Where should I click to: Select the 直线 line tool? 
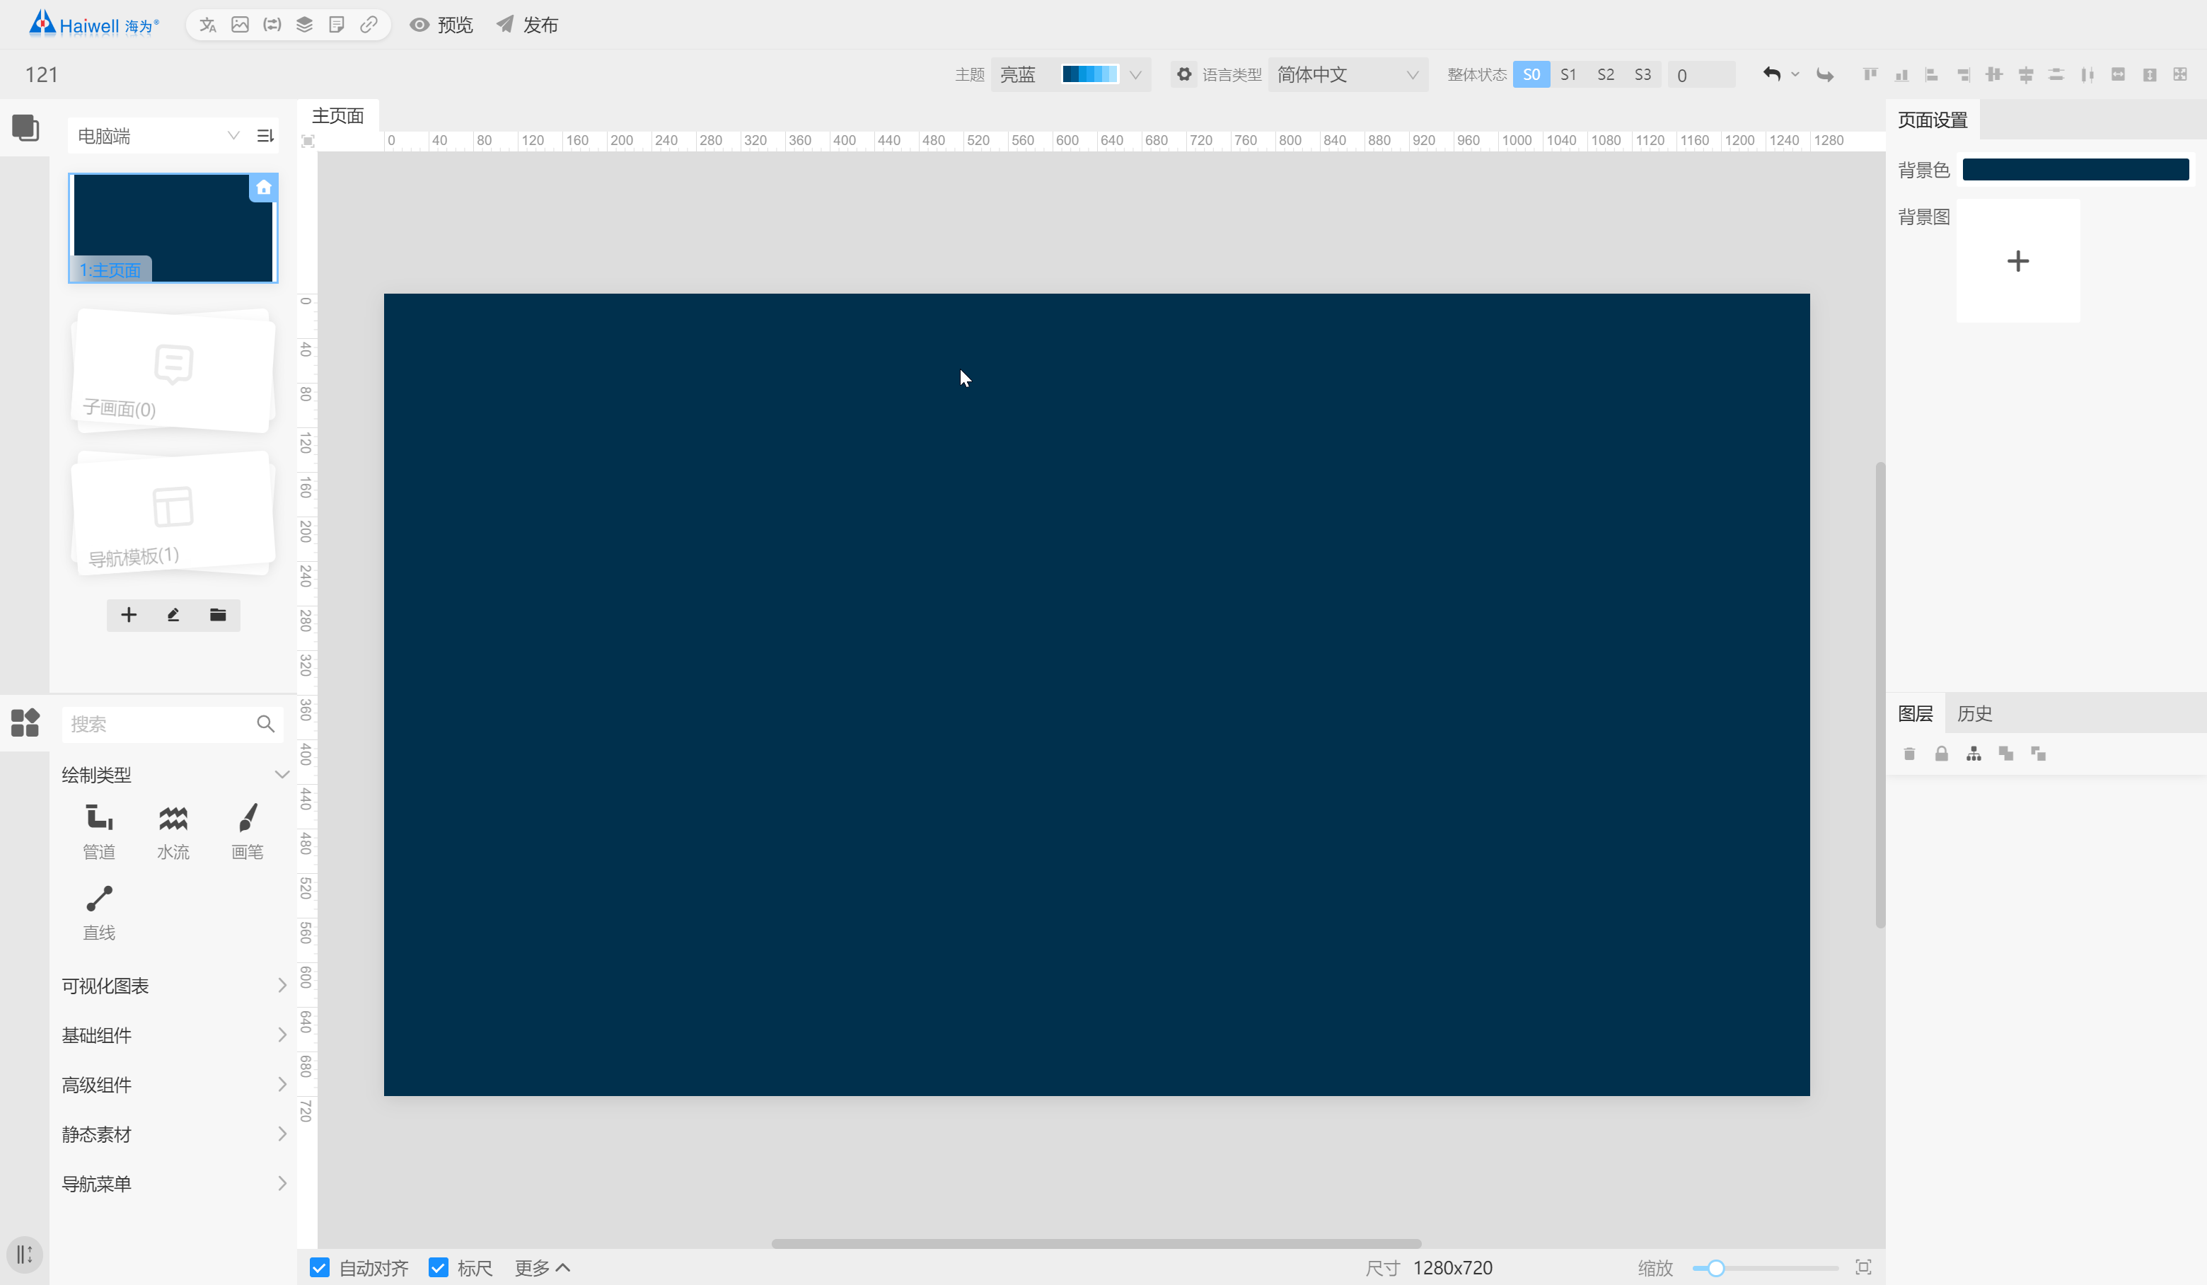tap(99, 913)
